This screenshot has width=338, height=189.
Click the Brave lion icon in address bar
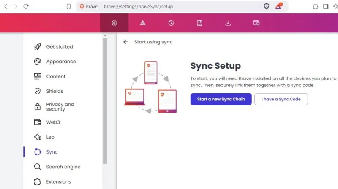82,6
